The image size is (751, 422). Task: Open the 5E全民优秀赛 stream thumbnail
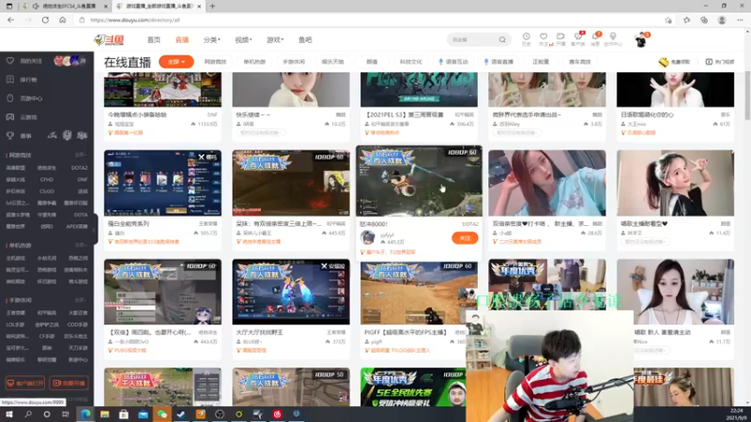413,386
